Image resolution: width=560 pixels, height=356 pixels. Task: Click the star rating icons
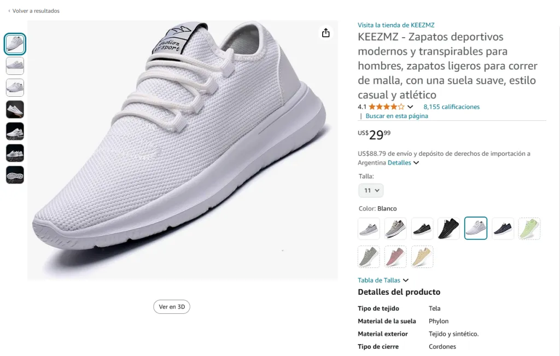point(387,107)
